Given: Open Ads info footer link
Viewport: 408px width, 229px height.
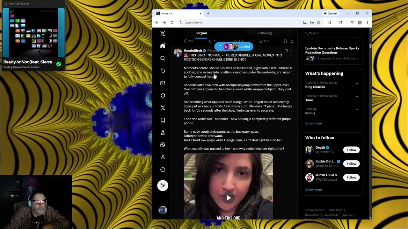Looking at the screenshot, I should pos(347,215).
